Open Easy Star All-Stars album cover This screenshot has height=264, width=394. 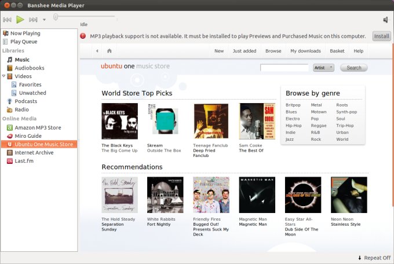click(303, 195)
